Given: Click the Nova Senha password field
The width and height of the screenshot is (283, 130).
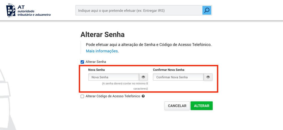Looking at the screenshot, I should (x=114, y=77).
